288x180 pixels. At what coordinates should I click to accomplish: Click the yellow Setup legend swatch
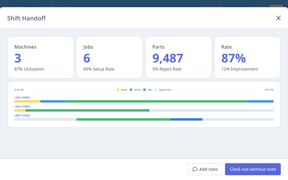[118, 90]
